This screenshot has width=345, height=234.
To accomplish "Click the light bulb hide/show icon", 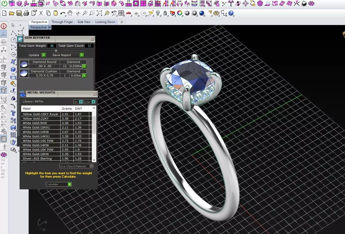I will click(158, 13).
